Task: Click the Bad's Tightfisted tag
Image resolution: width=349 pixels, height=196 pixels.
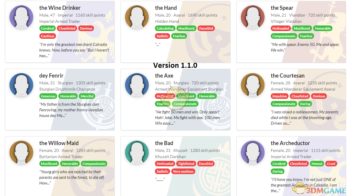Action: 186,164
